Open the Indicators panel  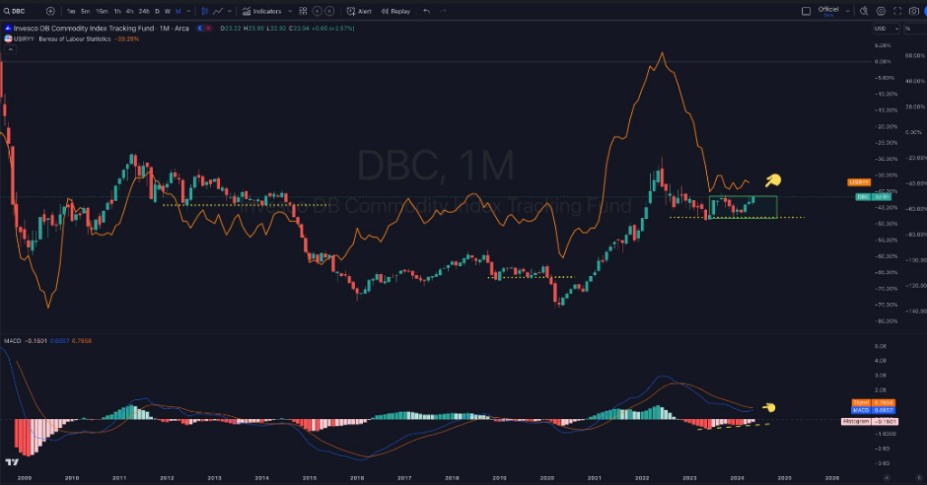coord(262,11)
